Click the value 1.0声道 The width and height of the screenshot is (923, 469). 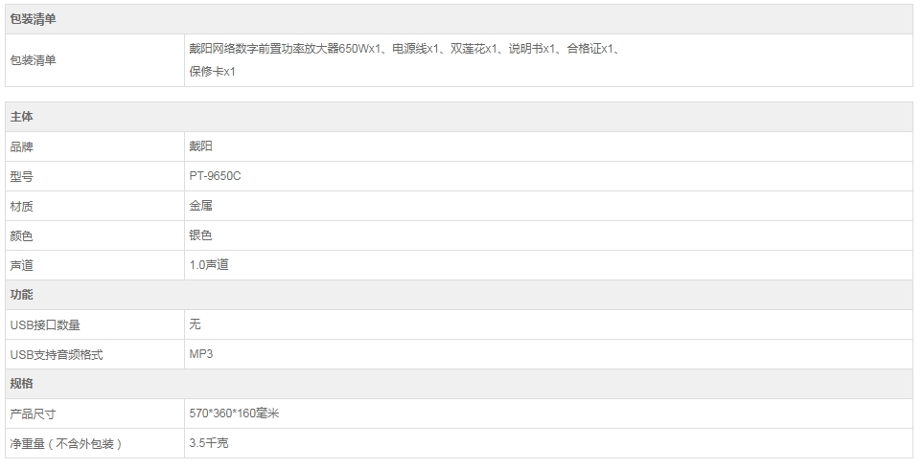209,265
